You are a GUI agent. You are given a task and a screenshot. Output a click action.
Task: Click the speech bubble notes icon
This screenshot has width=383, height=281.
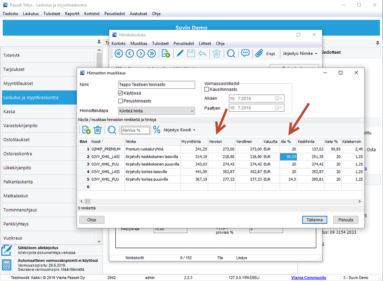click(245, 53)
